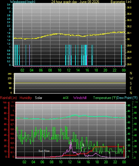Click rainfall scale value 0.5
139x166 pixels.
coord(12,134)
